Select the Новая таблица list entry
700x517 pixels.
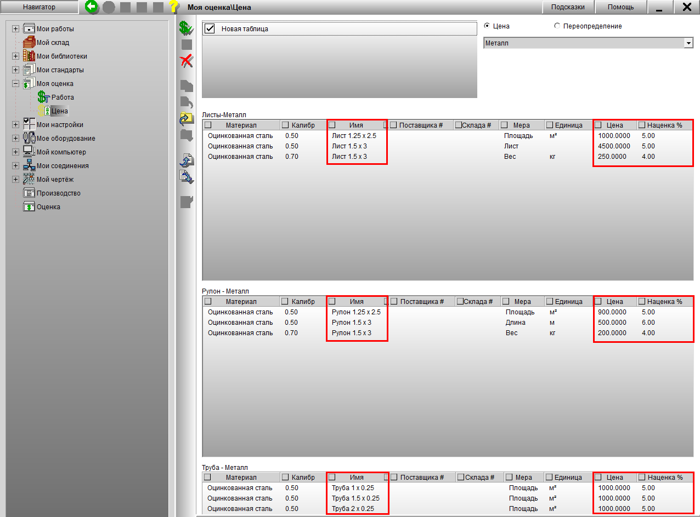tap(340, 28)
